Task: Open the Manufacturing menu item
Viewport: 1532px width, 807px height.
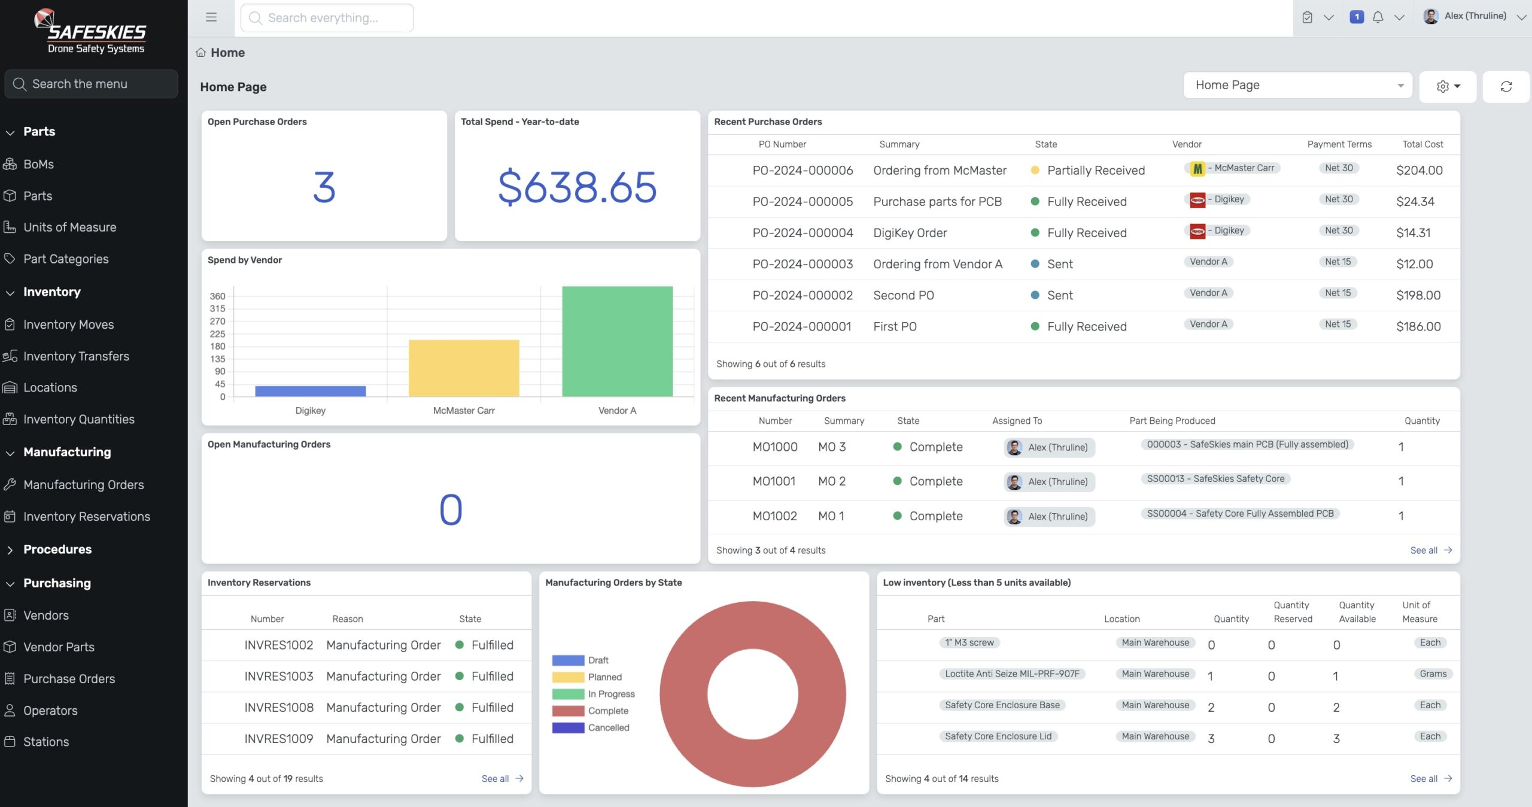Action: coord(67,452)
